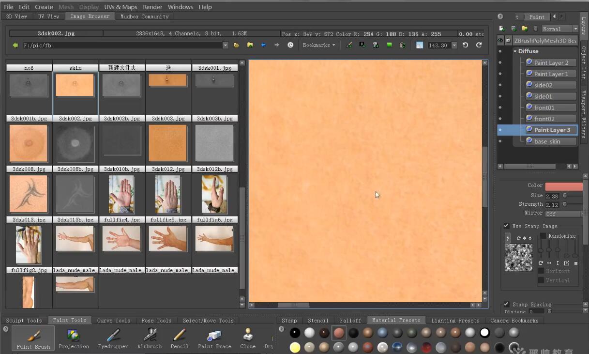Uncheck Use Stamp Image checkbox
589x354 pixels.
click(506, 226)
